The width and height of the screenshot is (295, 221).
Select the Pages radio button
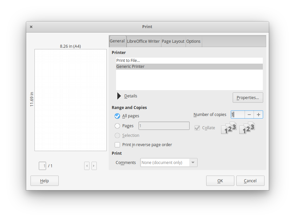(x=118, y=126)
